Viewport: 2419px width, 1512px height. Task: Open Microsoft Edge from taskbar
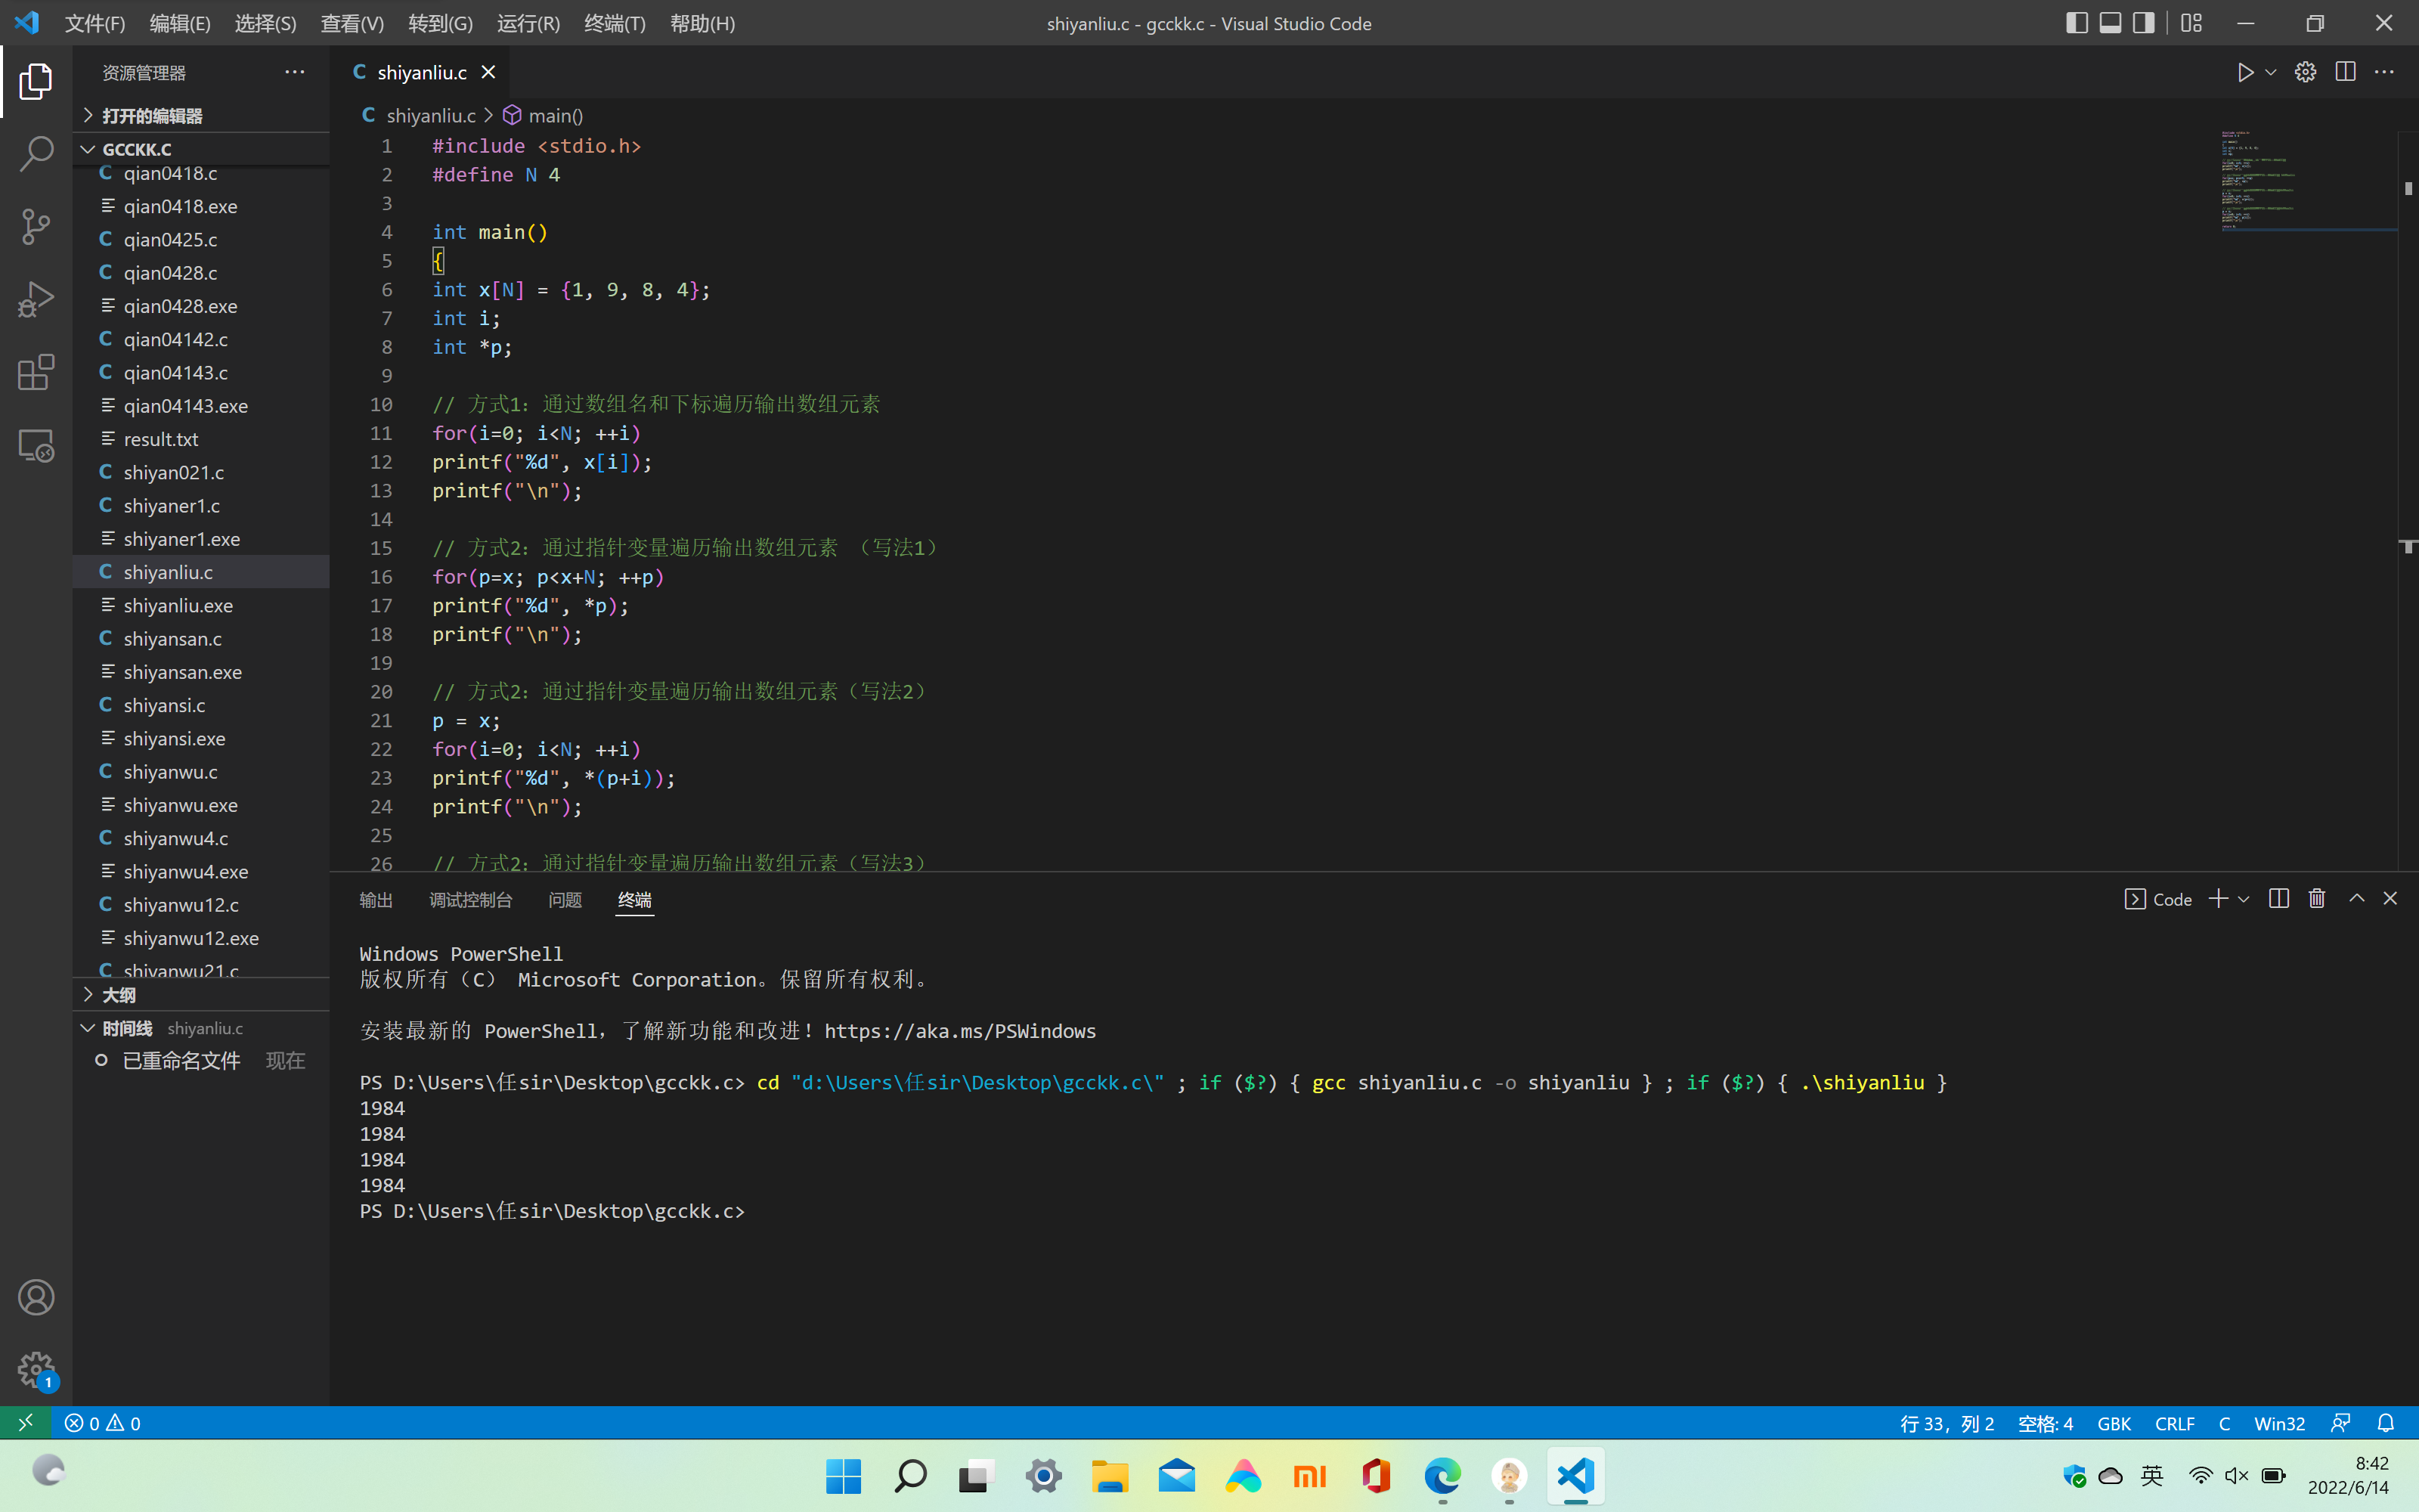(1442, 1476)
